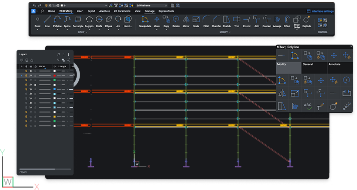
Task: Toggle lock icon on yellow layer row
Action: [35, 116]
